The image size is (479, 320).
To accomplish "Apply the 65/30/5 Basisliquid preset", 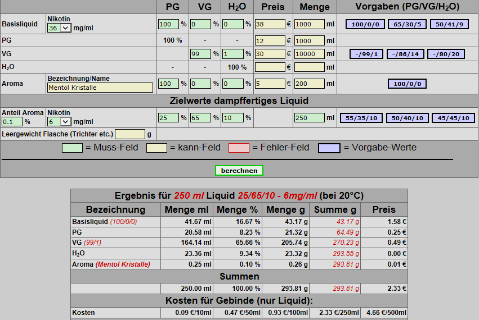I will (406, 25).
